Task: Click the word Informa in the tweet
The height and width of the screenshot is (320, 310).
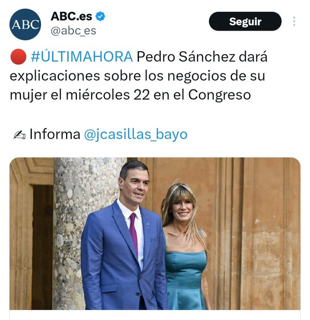Action: (55, 134)
